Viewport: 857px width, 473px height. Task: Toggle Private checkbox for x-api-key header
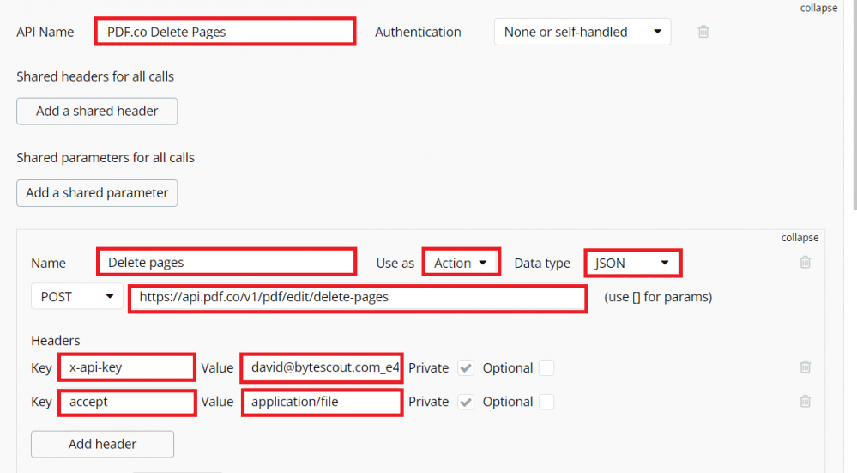click(x=466, y=367)
